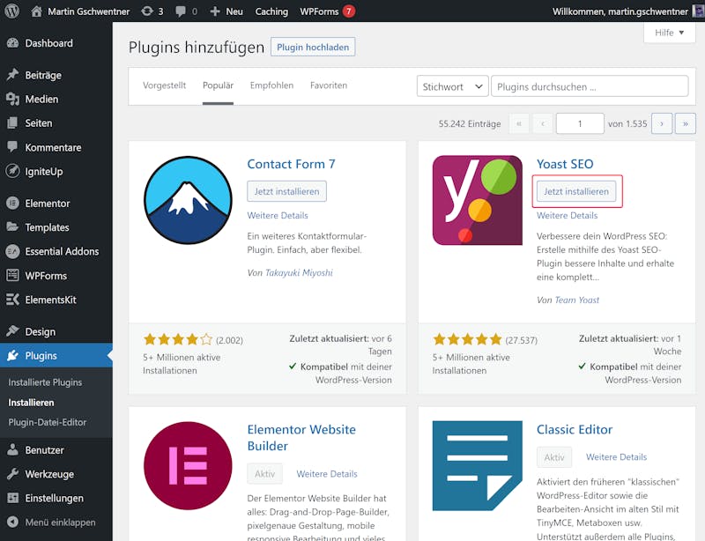Open the Installieren submenu item
The image size is (705, 541).
[31, 403]
